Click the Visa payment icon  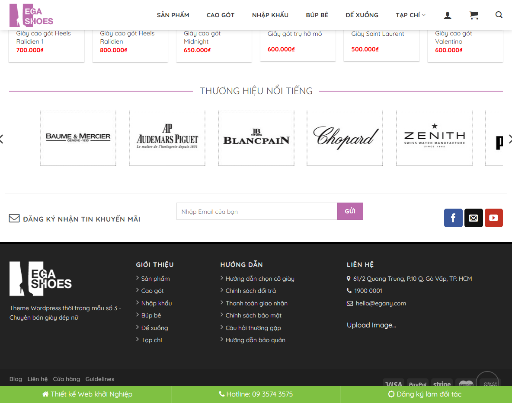coord(394,384)
